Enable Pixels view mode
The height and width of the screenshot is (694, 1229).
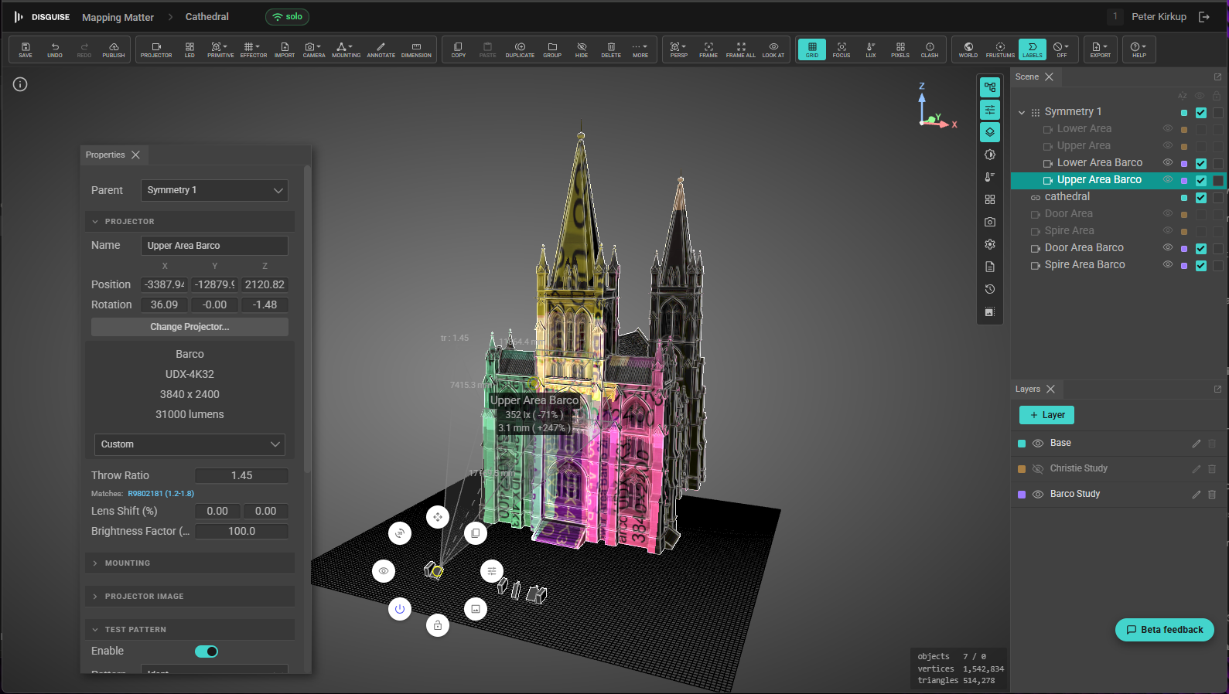click(900, 49)
